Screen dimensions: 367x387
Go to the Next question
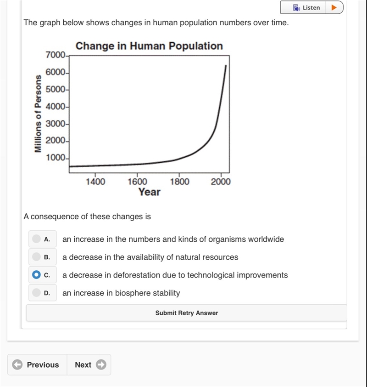(89, 364)
